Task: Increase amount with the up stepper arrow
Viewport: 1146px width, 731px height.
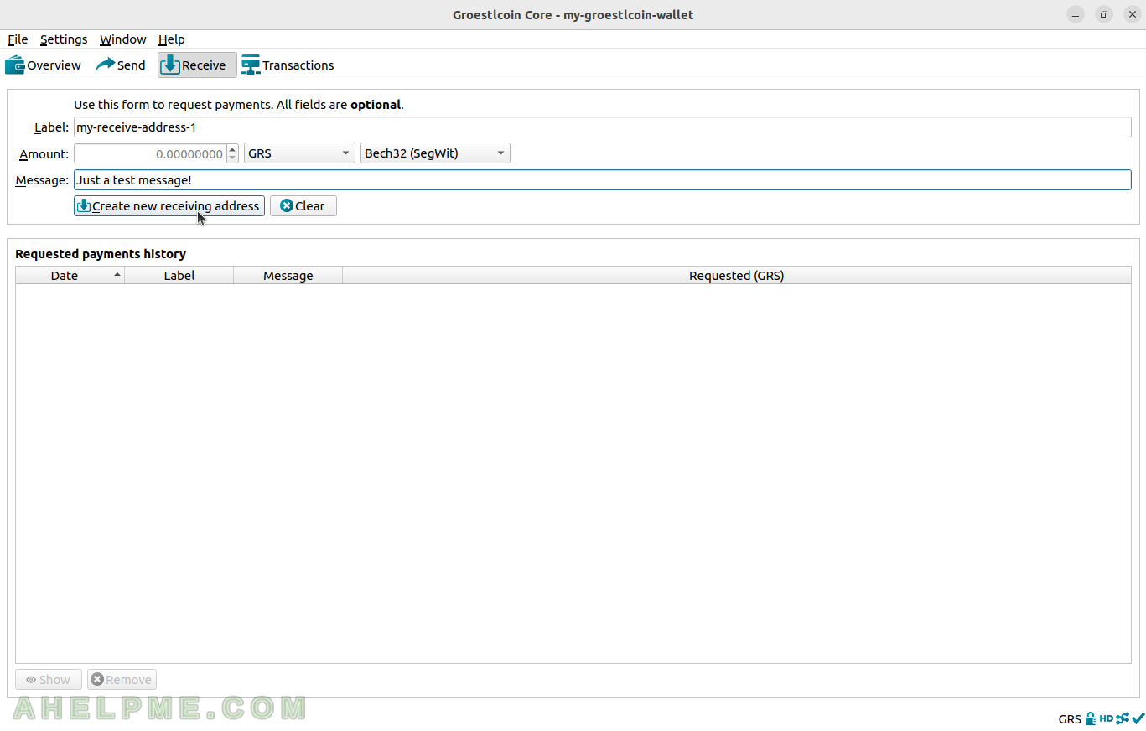Action: tap(232, 149)
